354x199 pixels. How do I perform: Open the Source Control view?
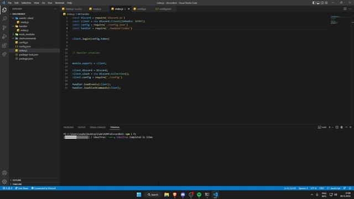point(4,28)
